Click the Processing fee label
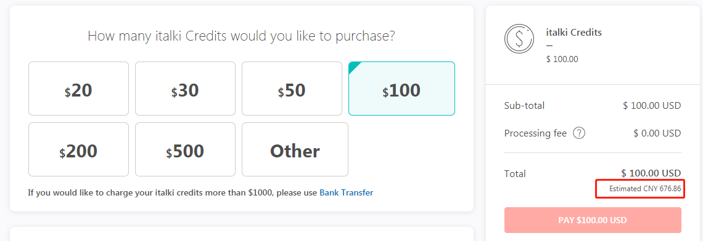 (x=535, y=133)
